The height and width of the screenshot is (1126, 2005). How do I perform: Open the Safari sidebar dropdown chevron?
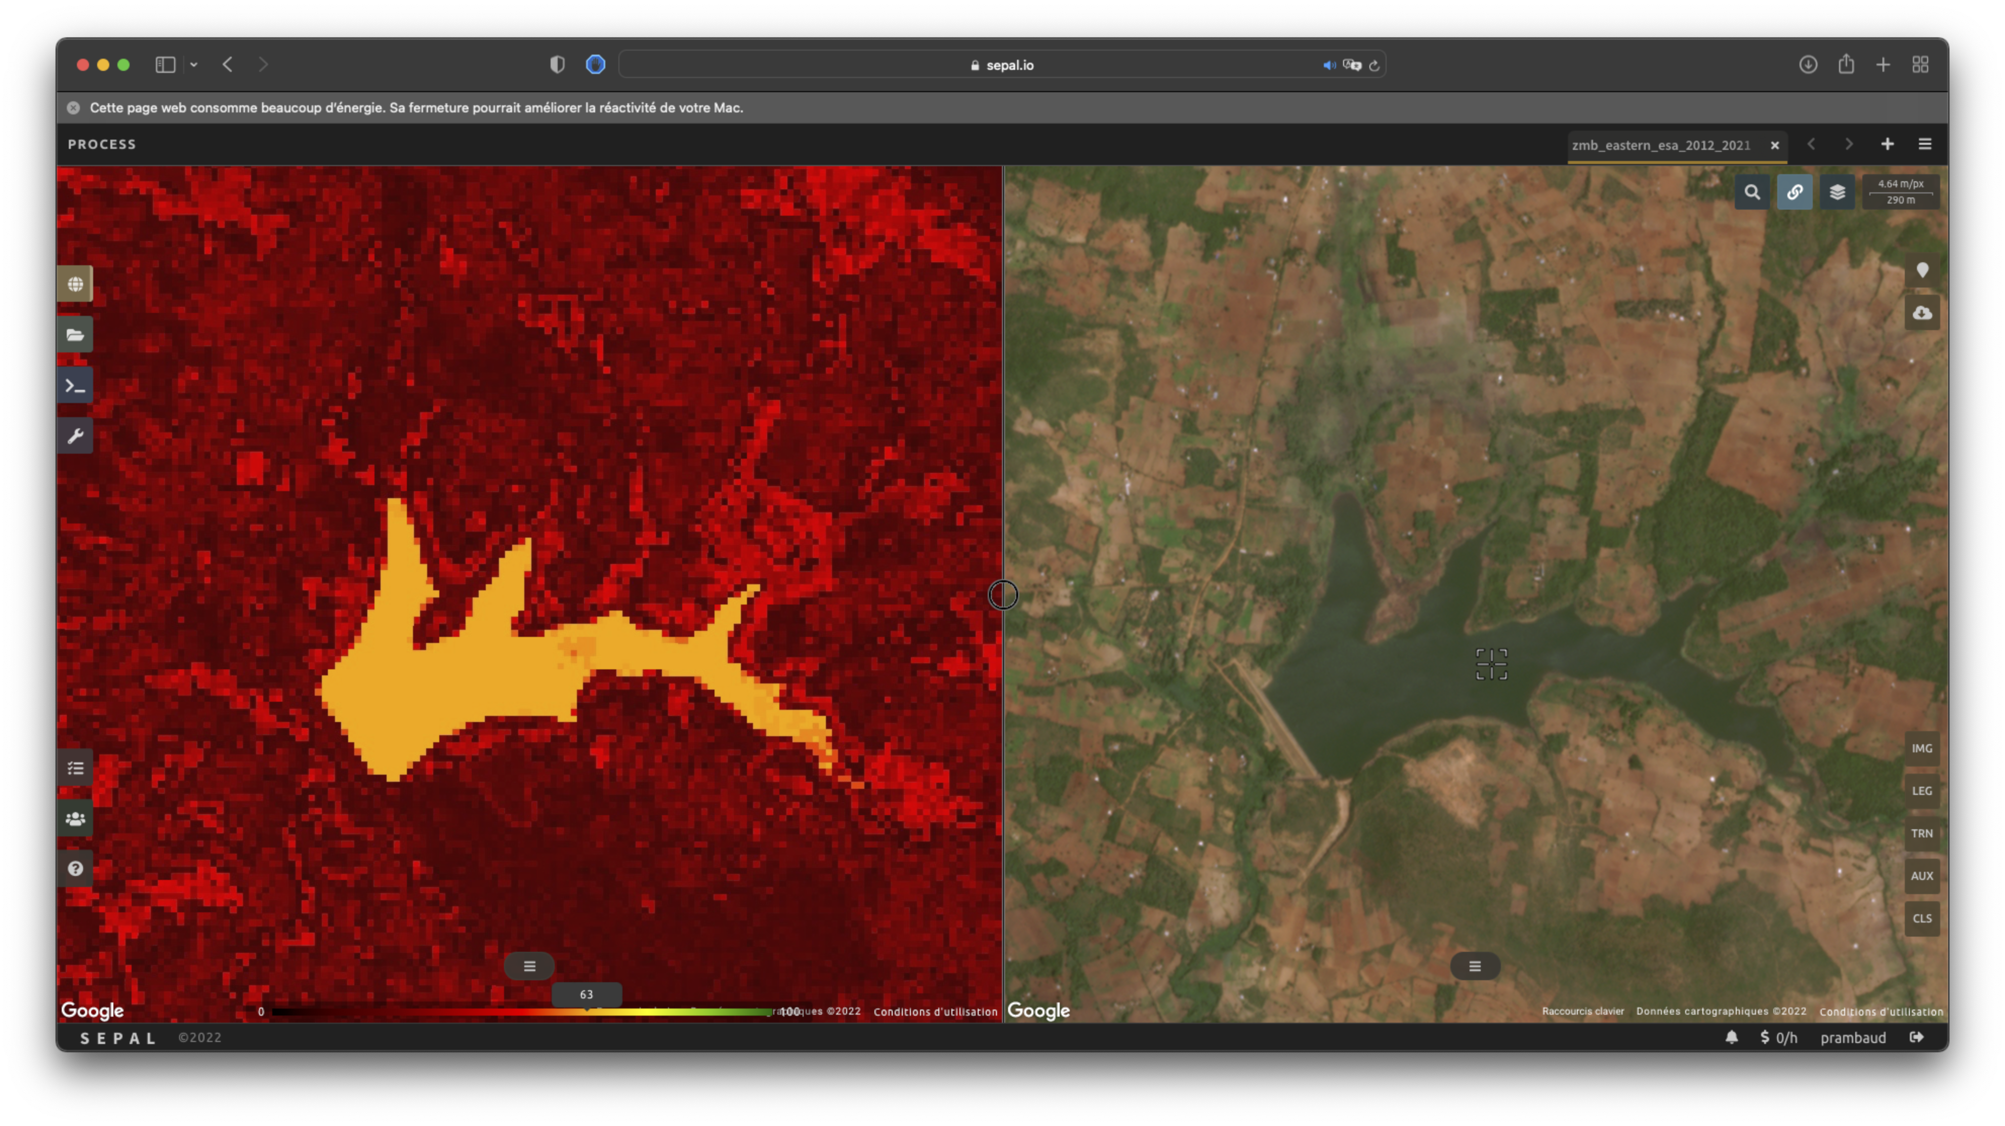click(x=194, y=65)
